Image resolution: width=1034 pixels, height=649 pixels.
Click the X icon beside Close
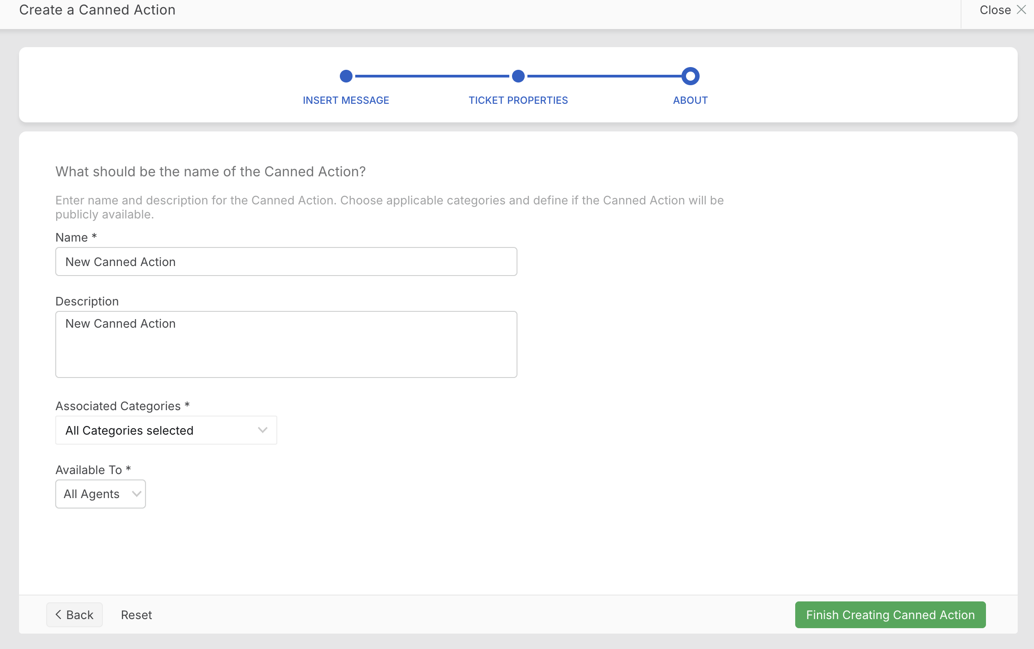(x=1021, y=10)
